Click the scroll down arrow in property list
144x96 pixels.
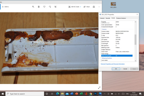pos(135,61)
